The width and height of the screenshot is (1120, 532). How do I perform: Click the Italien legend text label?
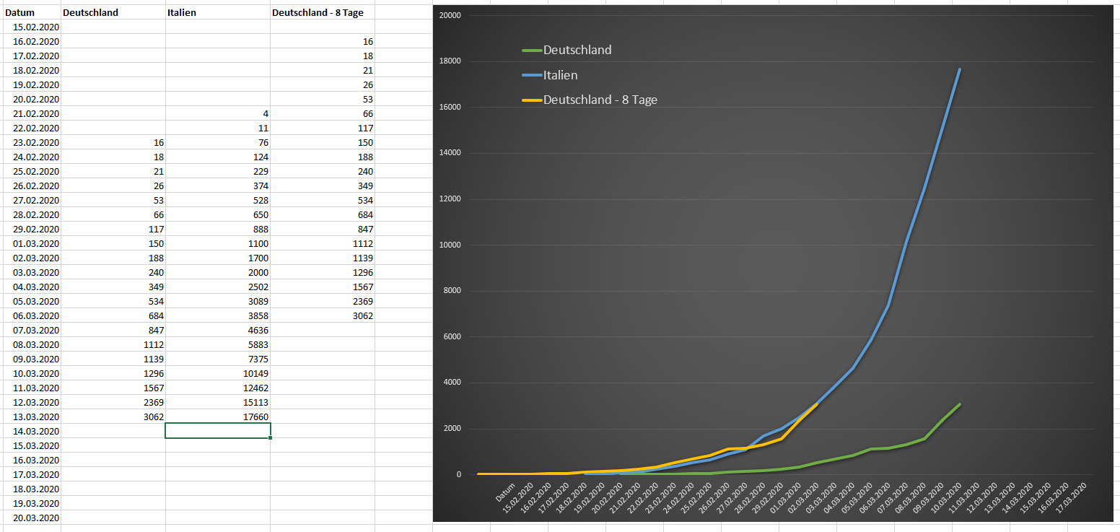561,75
